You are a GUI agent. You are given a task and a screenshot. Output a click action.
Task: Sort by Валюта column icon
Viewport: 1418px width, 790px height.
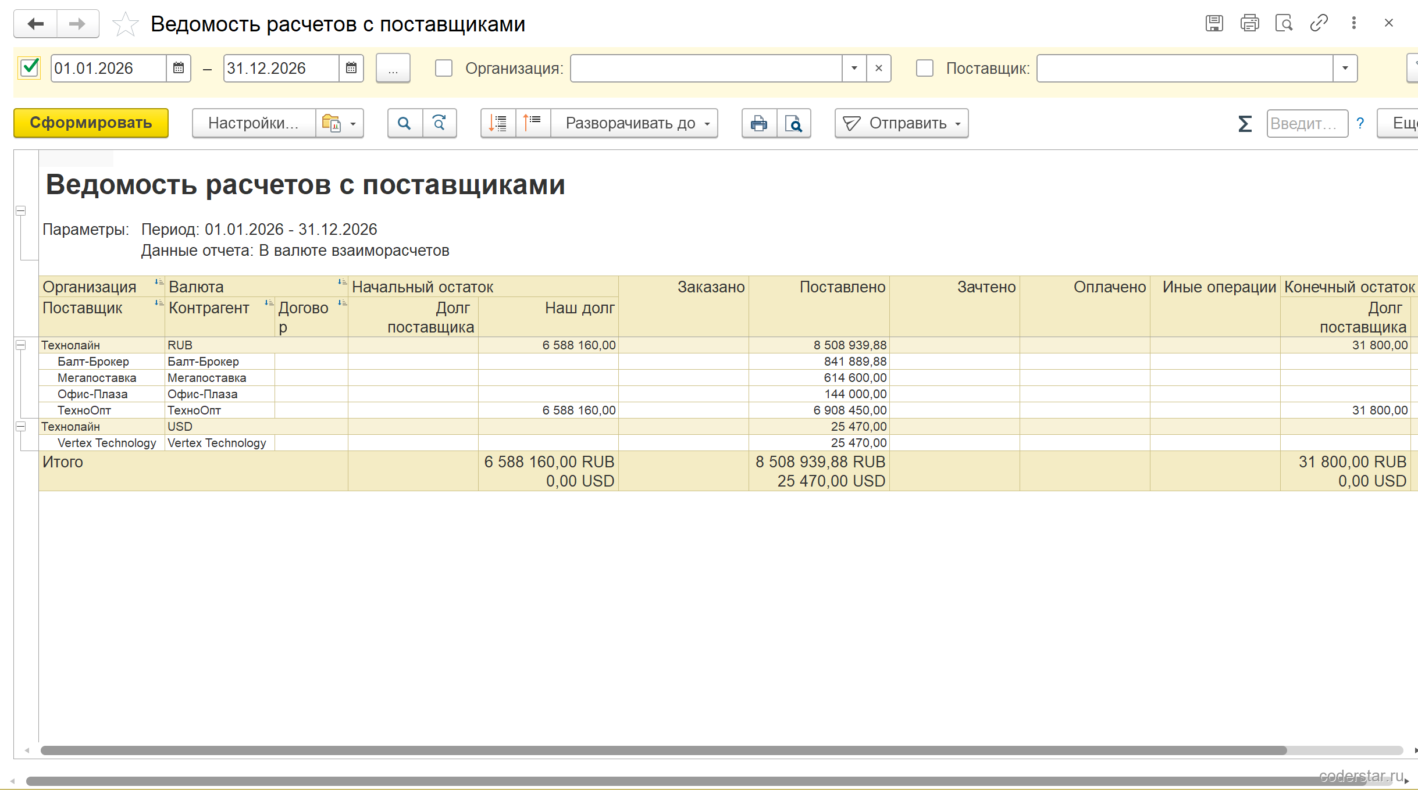[342, 282]
